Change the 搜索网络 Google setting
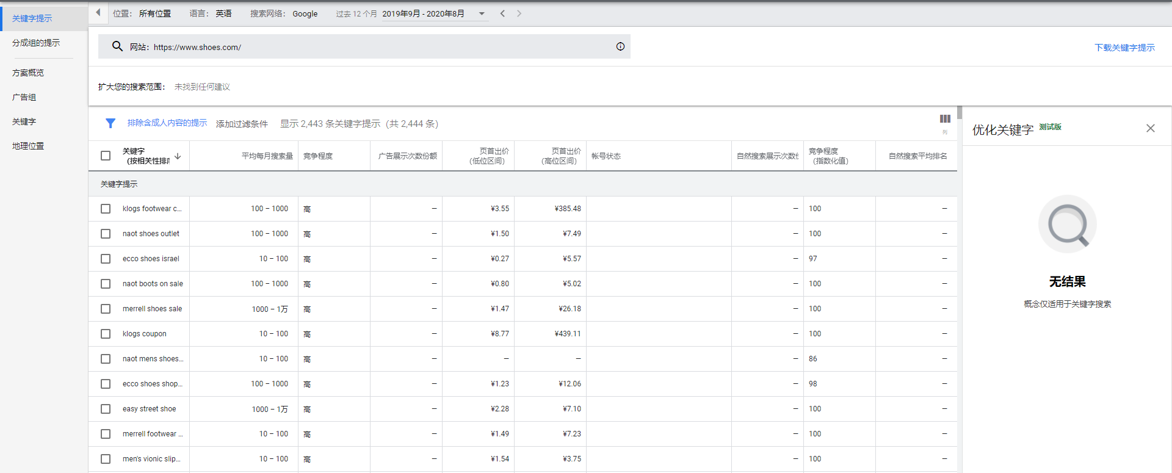The width and height of the screenshot is (1172, 473). 284,13
